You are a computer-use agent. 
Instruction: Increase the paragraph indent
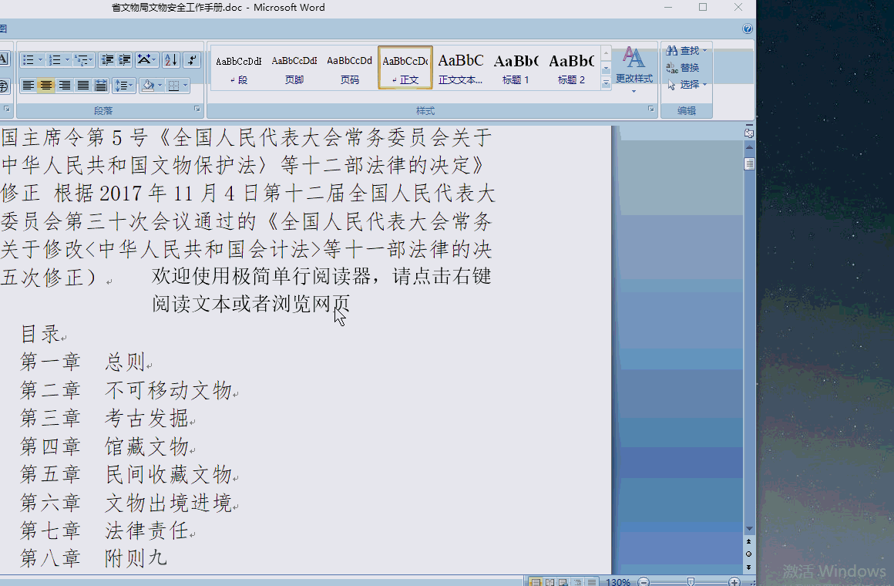(x=124, y=60)
